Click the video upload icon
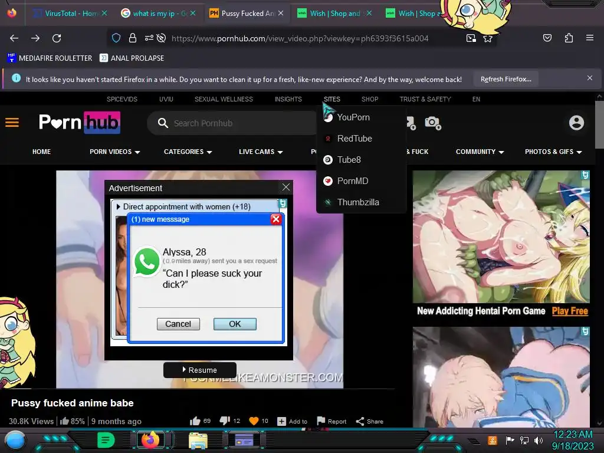Viewport: 604px width, 453px height. coord(411,123)
